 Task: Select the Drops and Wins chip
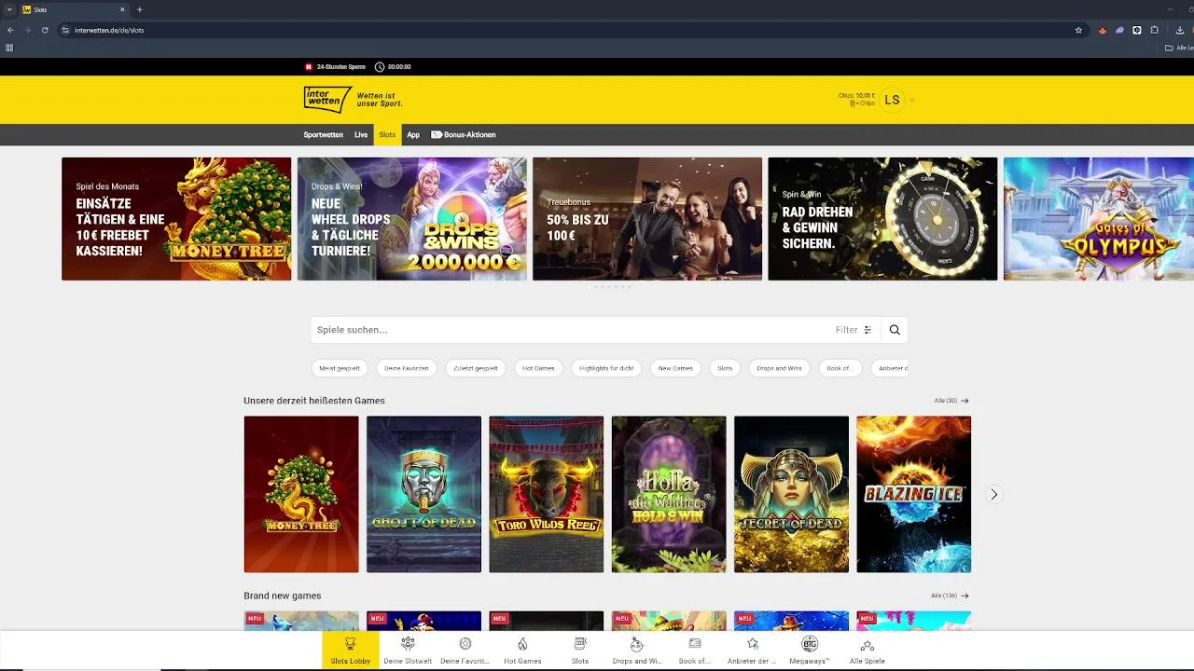coord(779,368)
